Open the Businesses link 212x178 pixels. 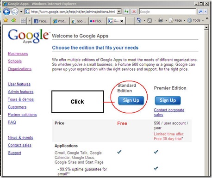click(x=18, y=54)
